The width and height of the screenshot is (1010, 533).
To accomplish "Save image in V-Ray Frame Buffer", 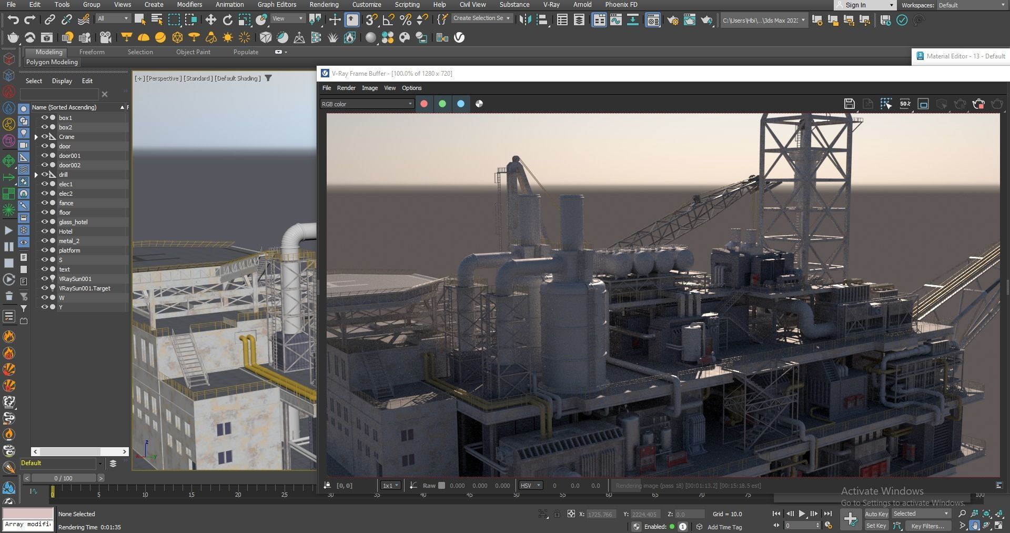I will (x=849, y=104).
